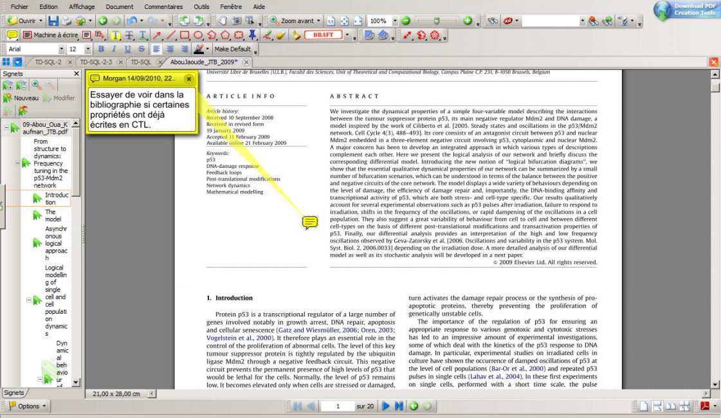Toggle Bold text formatting

(100, 49)
